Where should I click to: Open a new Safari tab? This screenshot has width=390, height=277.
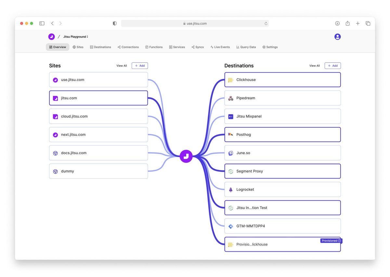tap(358, 23)
